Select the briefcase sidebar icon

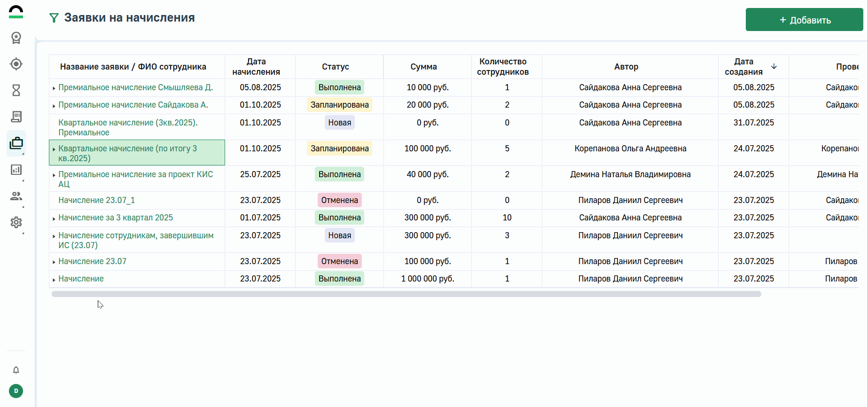pos(16,143)
